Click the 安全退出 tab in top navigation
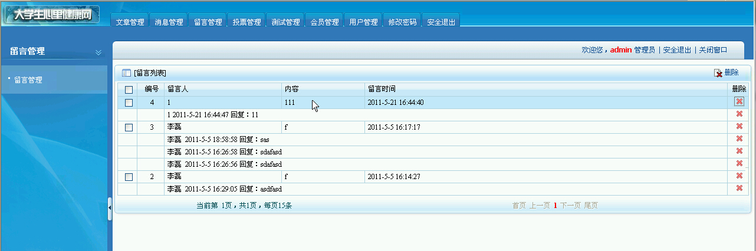 click(441, 22)
